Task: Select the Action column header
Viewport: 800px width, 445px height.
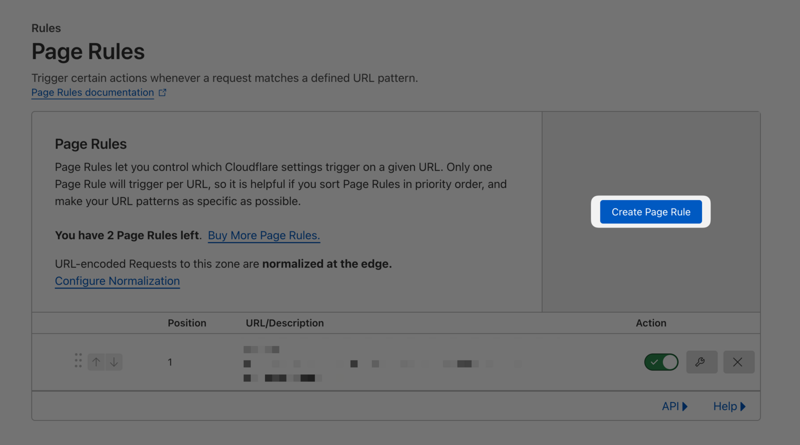Action: (651, 323)
